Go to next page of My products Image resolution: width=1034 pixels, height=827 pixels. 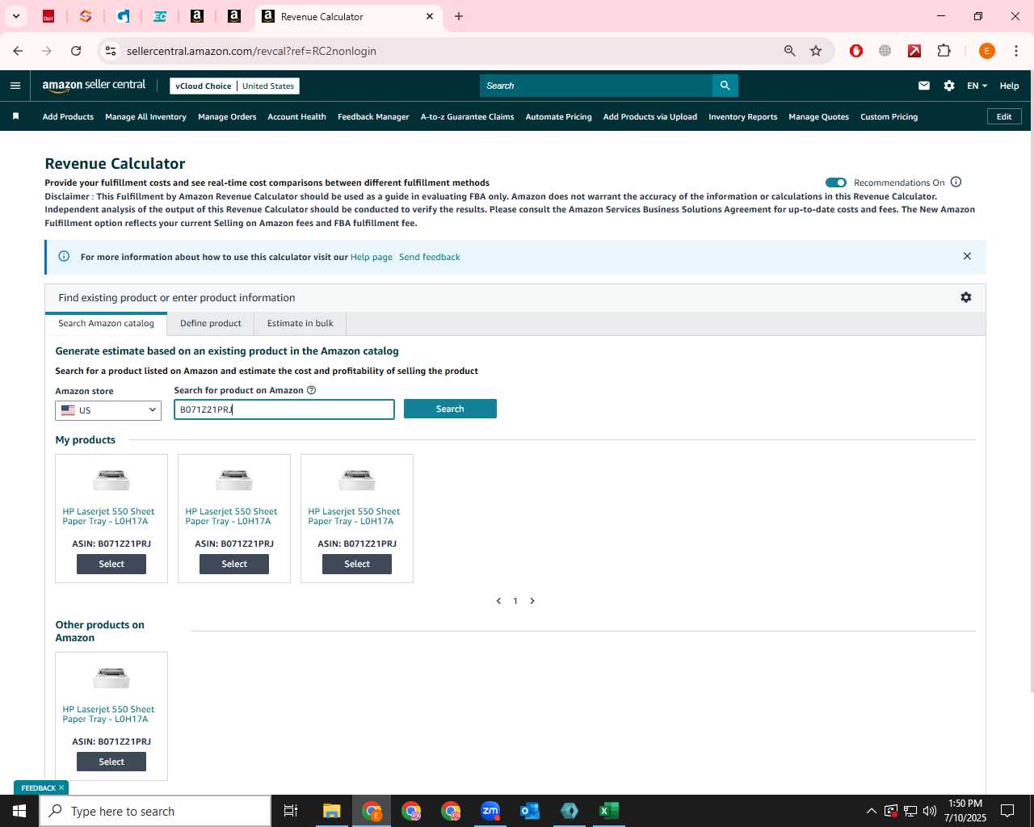pos(532,601)
